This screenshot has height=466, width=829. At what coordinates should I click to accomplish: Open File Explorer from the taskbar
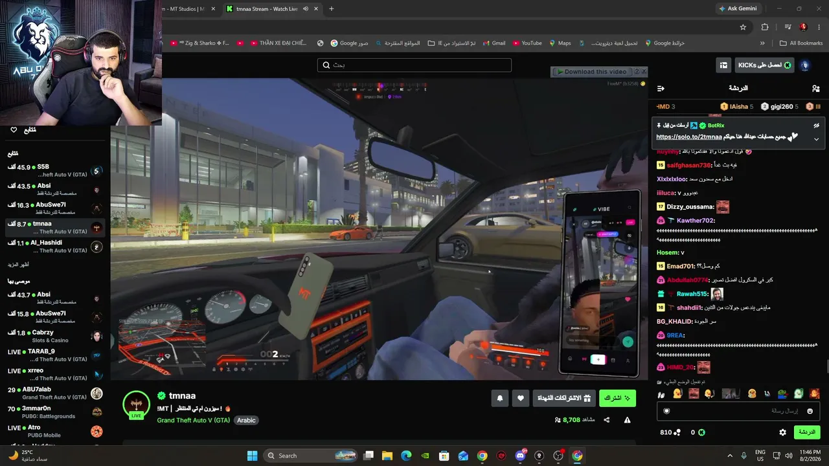(x=387, y=456)
